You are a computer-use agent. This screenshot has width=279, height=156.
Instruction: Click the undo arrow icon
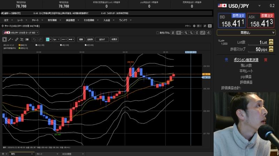click(x=34, y=39)
